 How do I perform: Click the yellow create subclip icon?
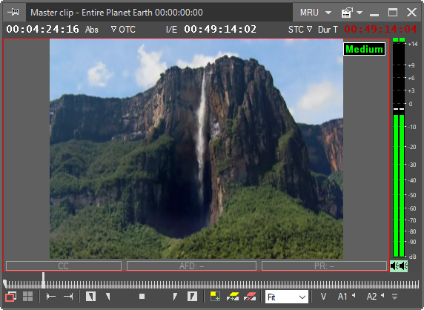click(x=215, y=297)
